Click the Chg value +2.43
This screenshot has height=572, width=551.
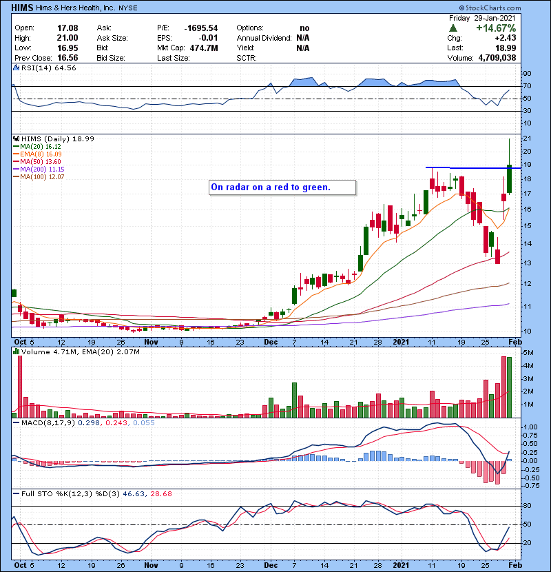[x=506, y=38]
